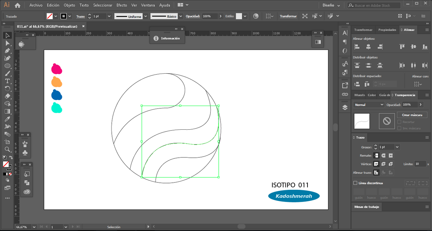This screenshot has width=432, height=231.
Task: Open Recolor Artwork wheel icon
Action: point(256,16)
